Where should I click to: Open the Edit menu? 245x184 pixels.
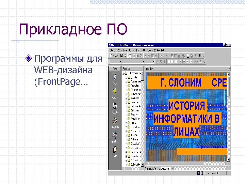(115, 50)
